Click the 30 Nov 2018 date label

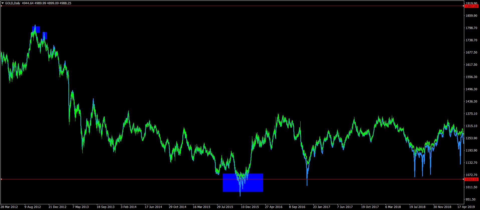point(442,207)
